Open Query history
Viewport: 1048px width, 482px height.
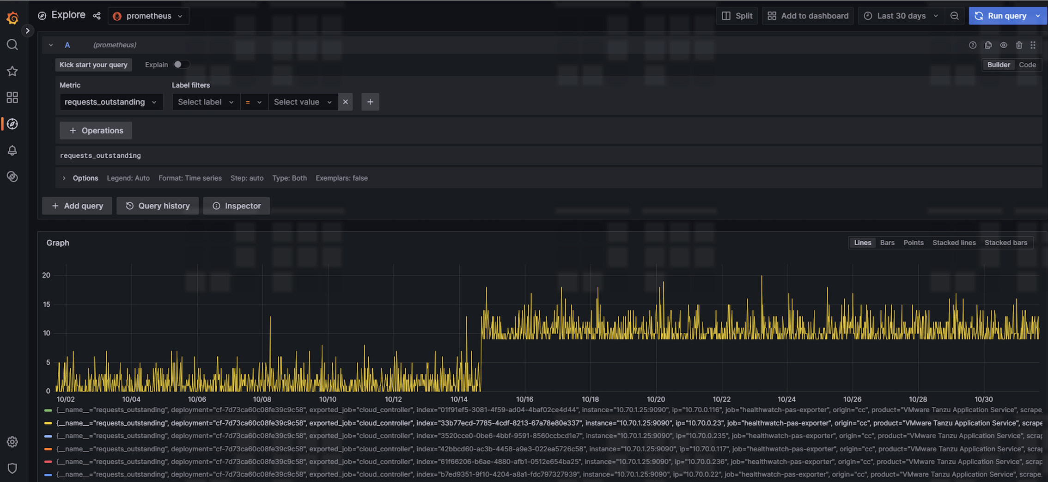pos(158,206)
